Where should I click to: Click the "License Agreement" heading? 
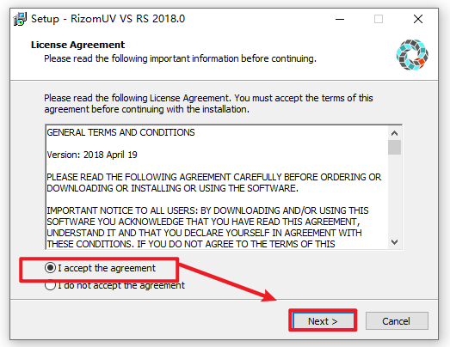(77, 45)
